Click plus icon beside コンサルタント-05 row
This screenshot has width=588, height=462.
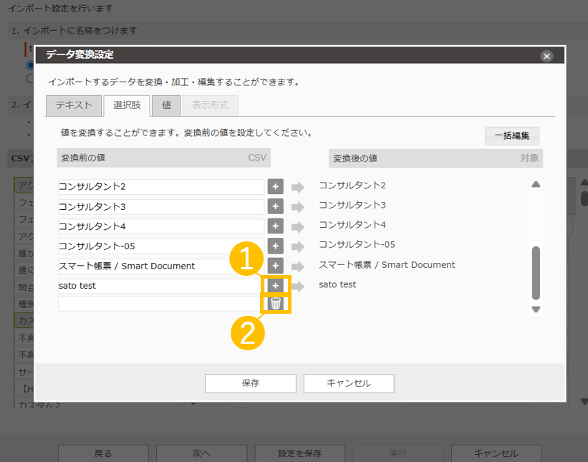point(276,246)
